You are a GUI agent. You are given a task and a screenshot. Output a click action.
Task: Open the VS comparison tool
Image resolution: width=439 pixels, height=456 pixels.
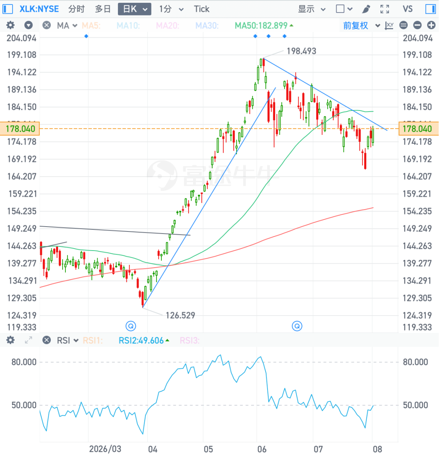408,9
